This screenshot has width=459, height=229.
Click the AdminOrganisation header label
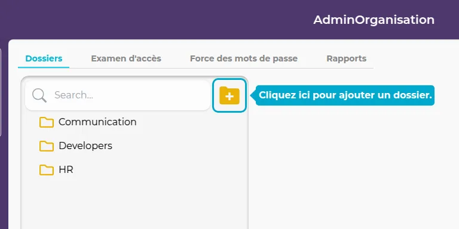click(x=374, y=20)
